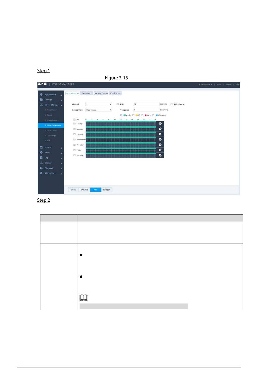Open Version in the top header

pyautogui.click(x=228, y=85)
